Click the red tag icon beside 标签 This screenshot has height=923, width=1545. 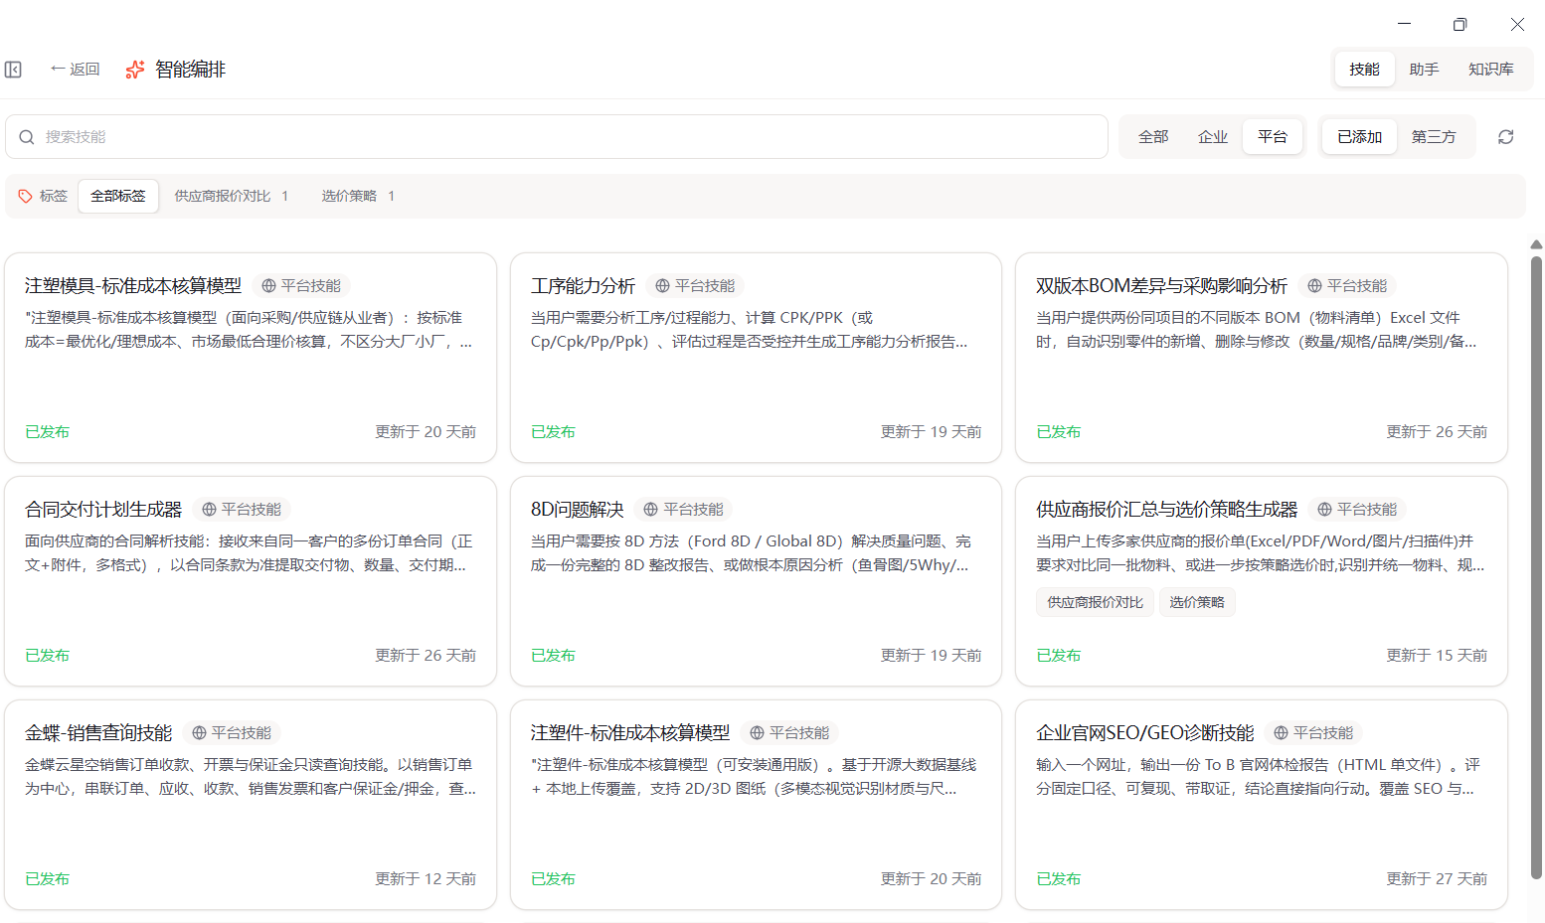26,196
